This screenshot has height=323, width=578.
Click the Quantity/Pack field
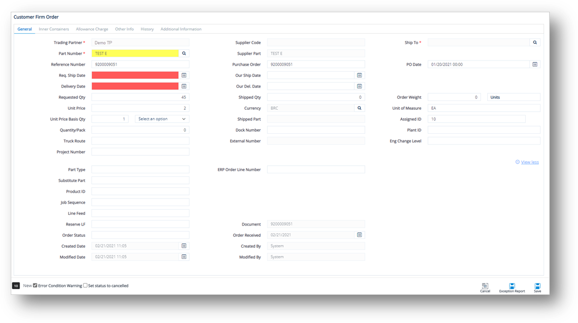pos(141,130)
